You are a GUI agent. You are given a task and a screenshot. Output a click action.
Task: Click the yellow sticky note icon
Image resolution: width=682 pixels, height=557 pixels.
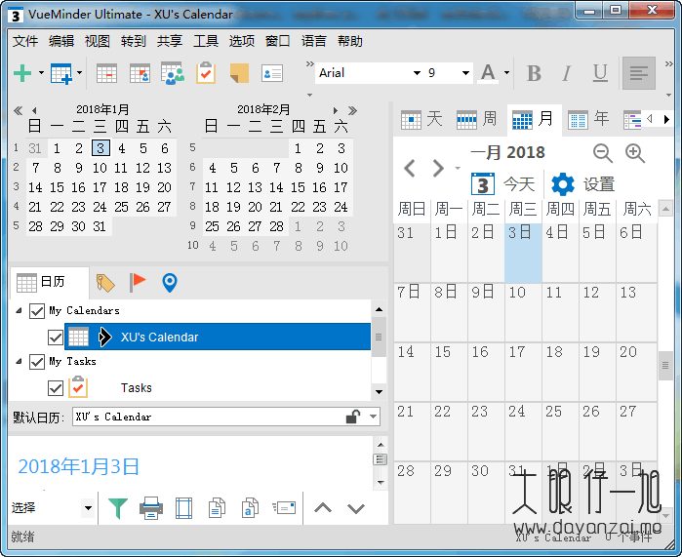tap(239, 73)
